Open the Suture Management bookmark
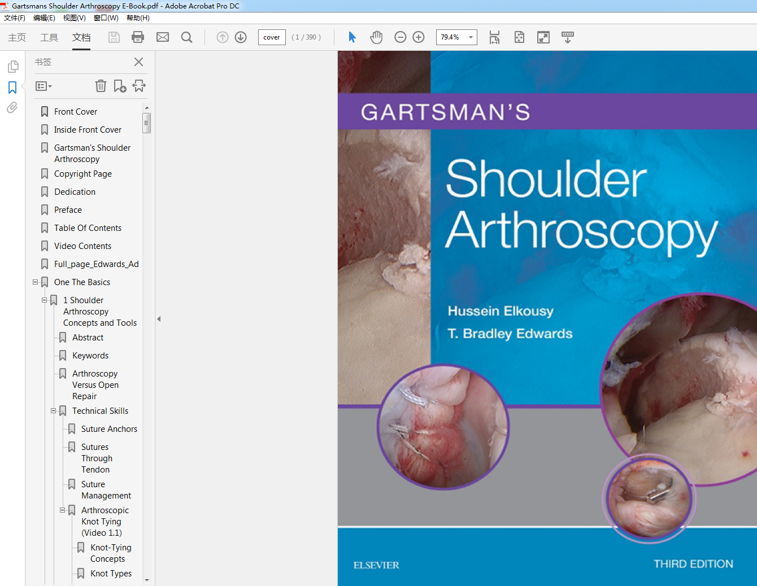This screenshot has height=586, width=757. tap(106, 490)
